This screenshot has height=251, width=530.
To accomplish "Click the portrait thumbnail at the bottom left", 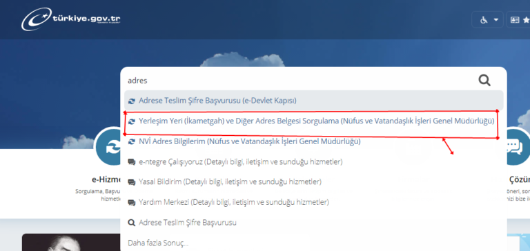I will [71, 242].
